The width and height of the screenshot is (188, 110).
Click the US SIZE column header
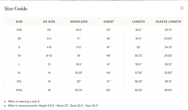tap(49, 22)
